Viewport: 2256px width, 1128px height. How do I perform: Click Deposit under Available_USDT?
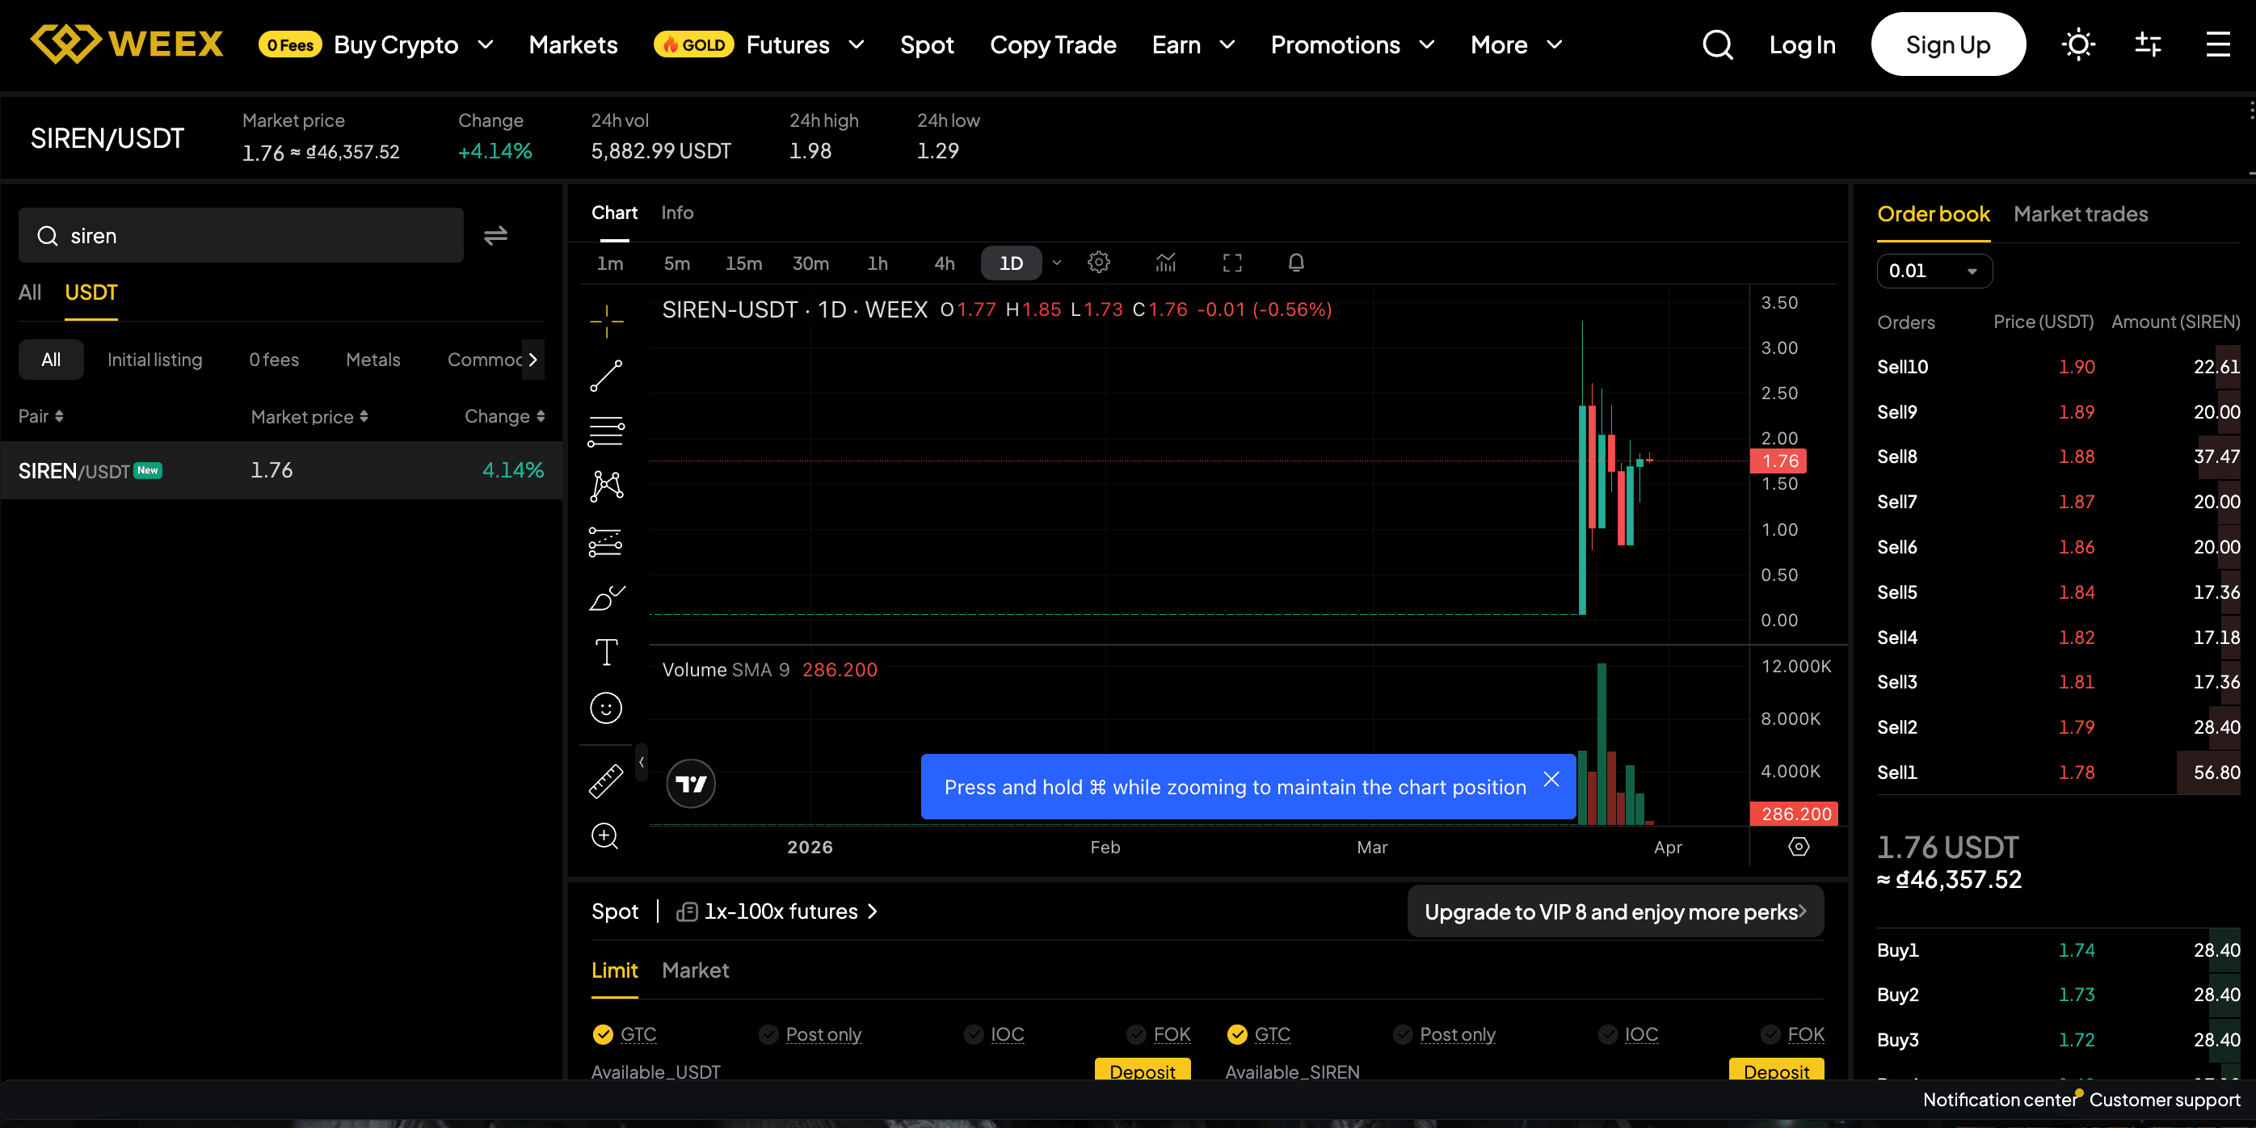tap(1142, 1070)
